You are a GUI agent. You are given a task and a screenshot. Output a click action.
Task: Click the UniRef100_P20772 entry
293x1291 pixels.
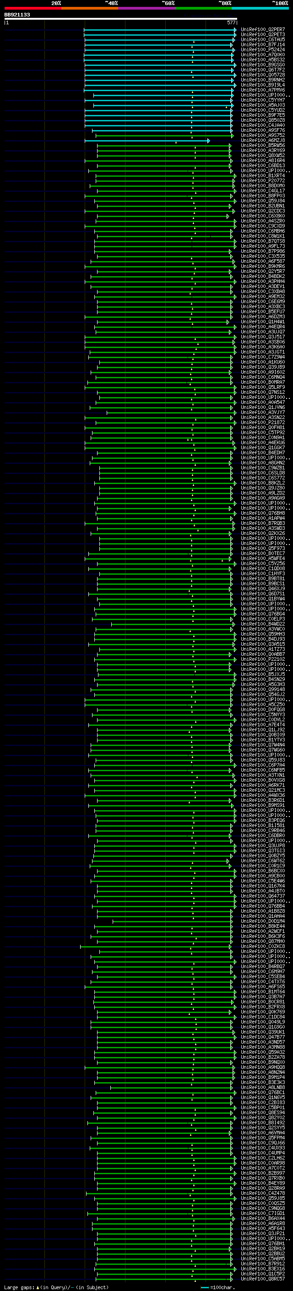263,181
